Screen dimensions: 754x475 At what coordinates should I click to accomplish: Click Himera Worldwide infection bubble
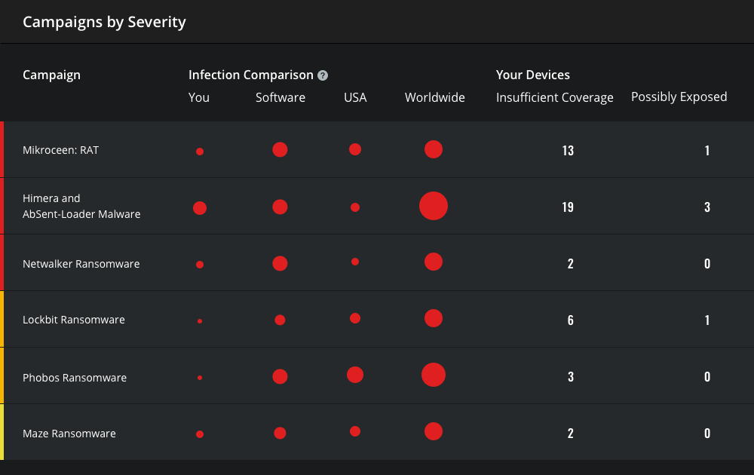click(x=434, y=206)
